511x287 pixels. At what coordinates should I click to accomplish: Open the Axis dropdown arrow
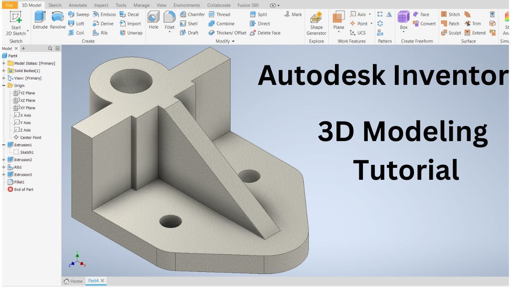click(370, 14)
